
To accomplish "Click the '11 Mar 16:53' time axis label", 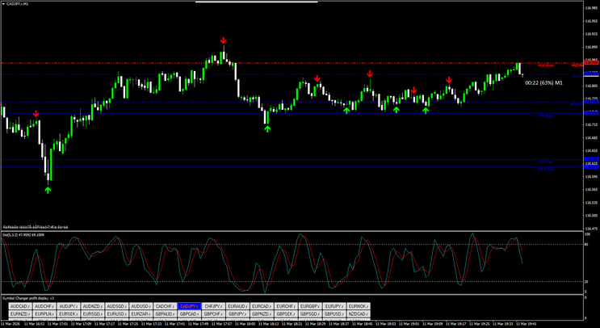I will 36,323.
